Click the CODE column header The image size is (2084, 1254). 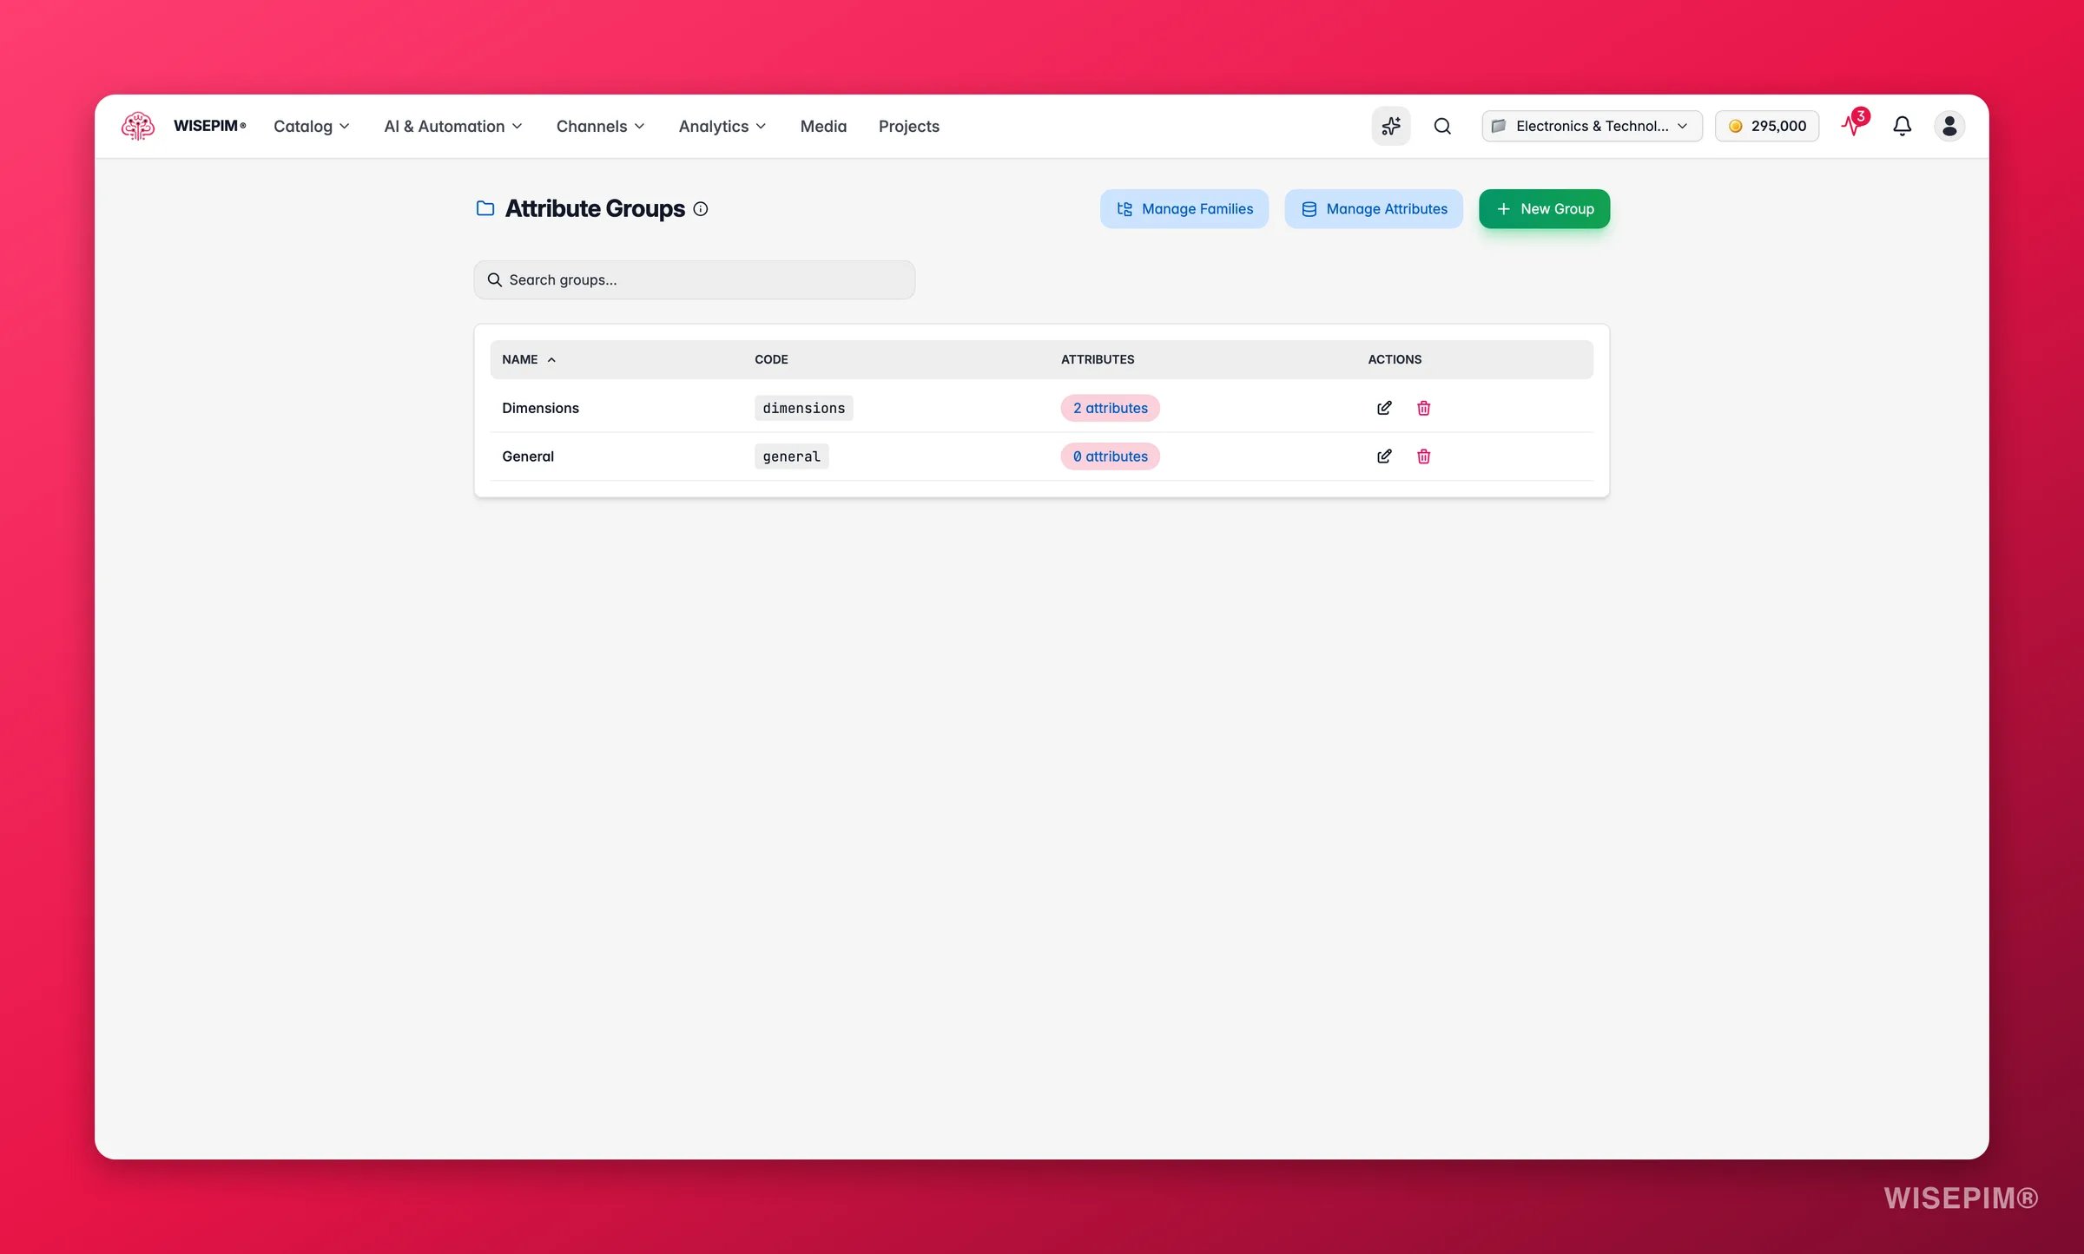click(x=771, y=359)
